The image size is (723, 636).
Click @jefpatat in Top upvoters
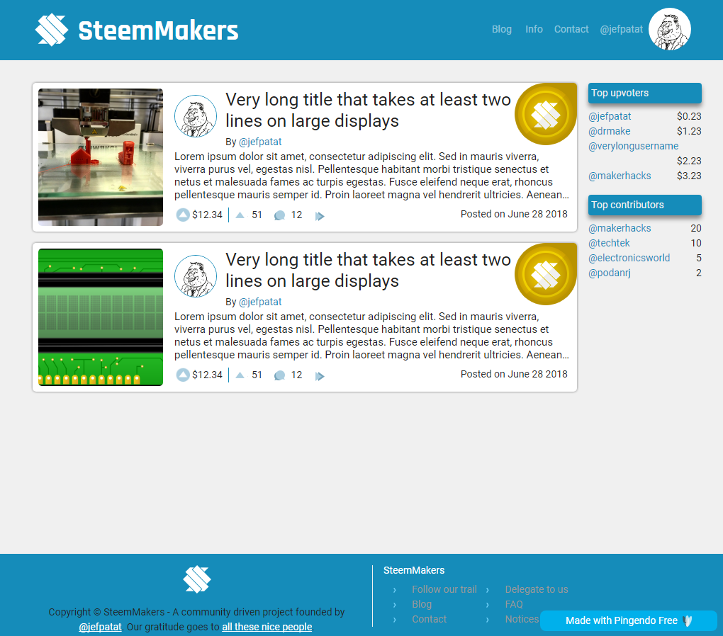pos(610,116)
